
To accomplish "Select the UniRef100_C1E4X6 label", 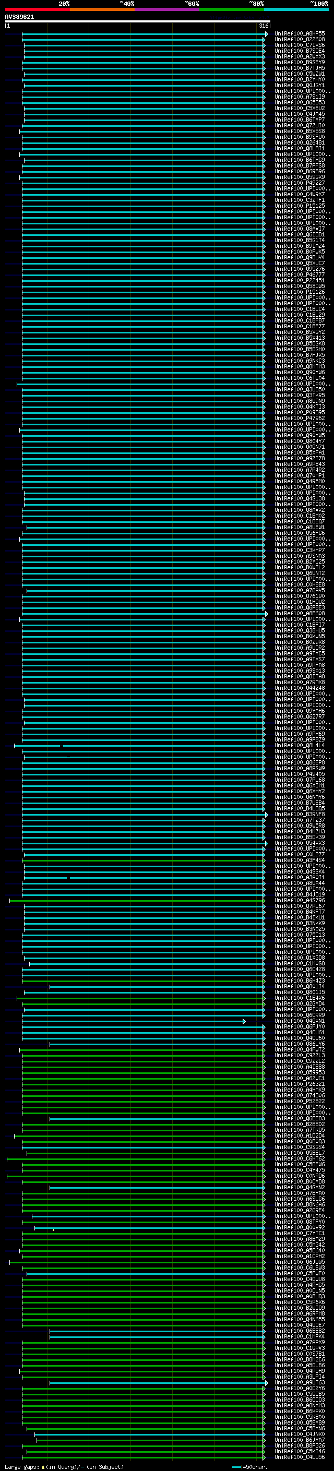I will (x=300, y=998).
